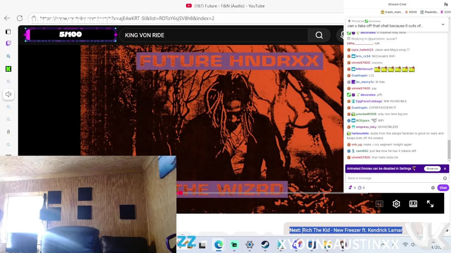Switch the player to theater mode
This screenshot has height=253, width=451.
pos(413,204)
